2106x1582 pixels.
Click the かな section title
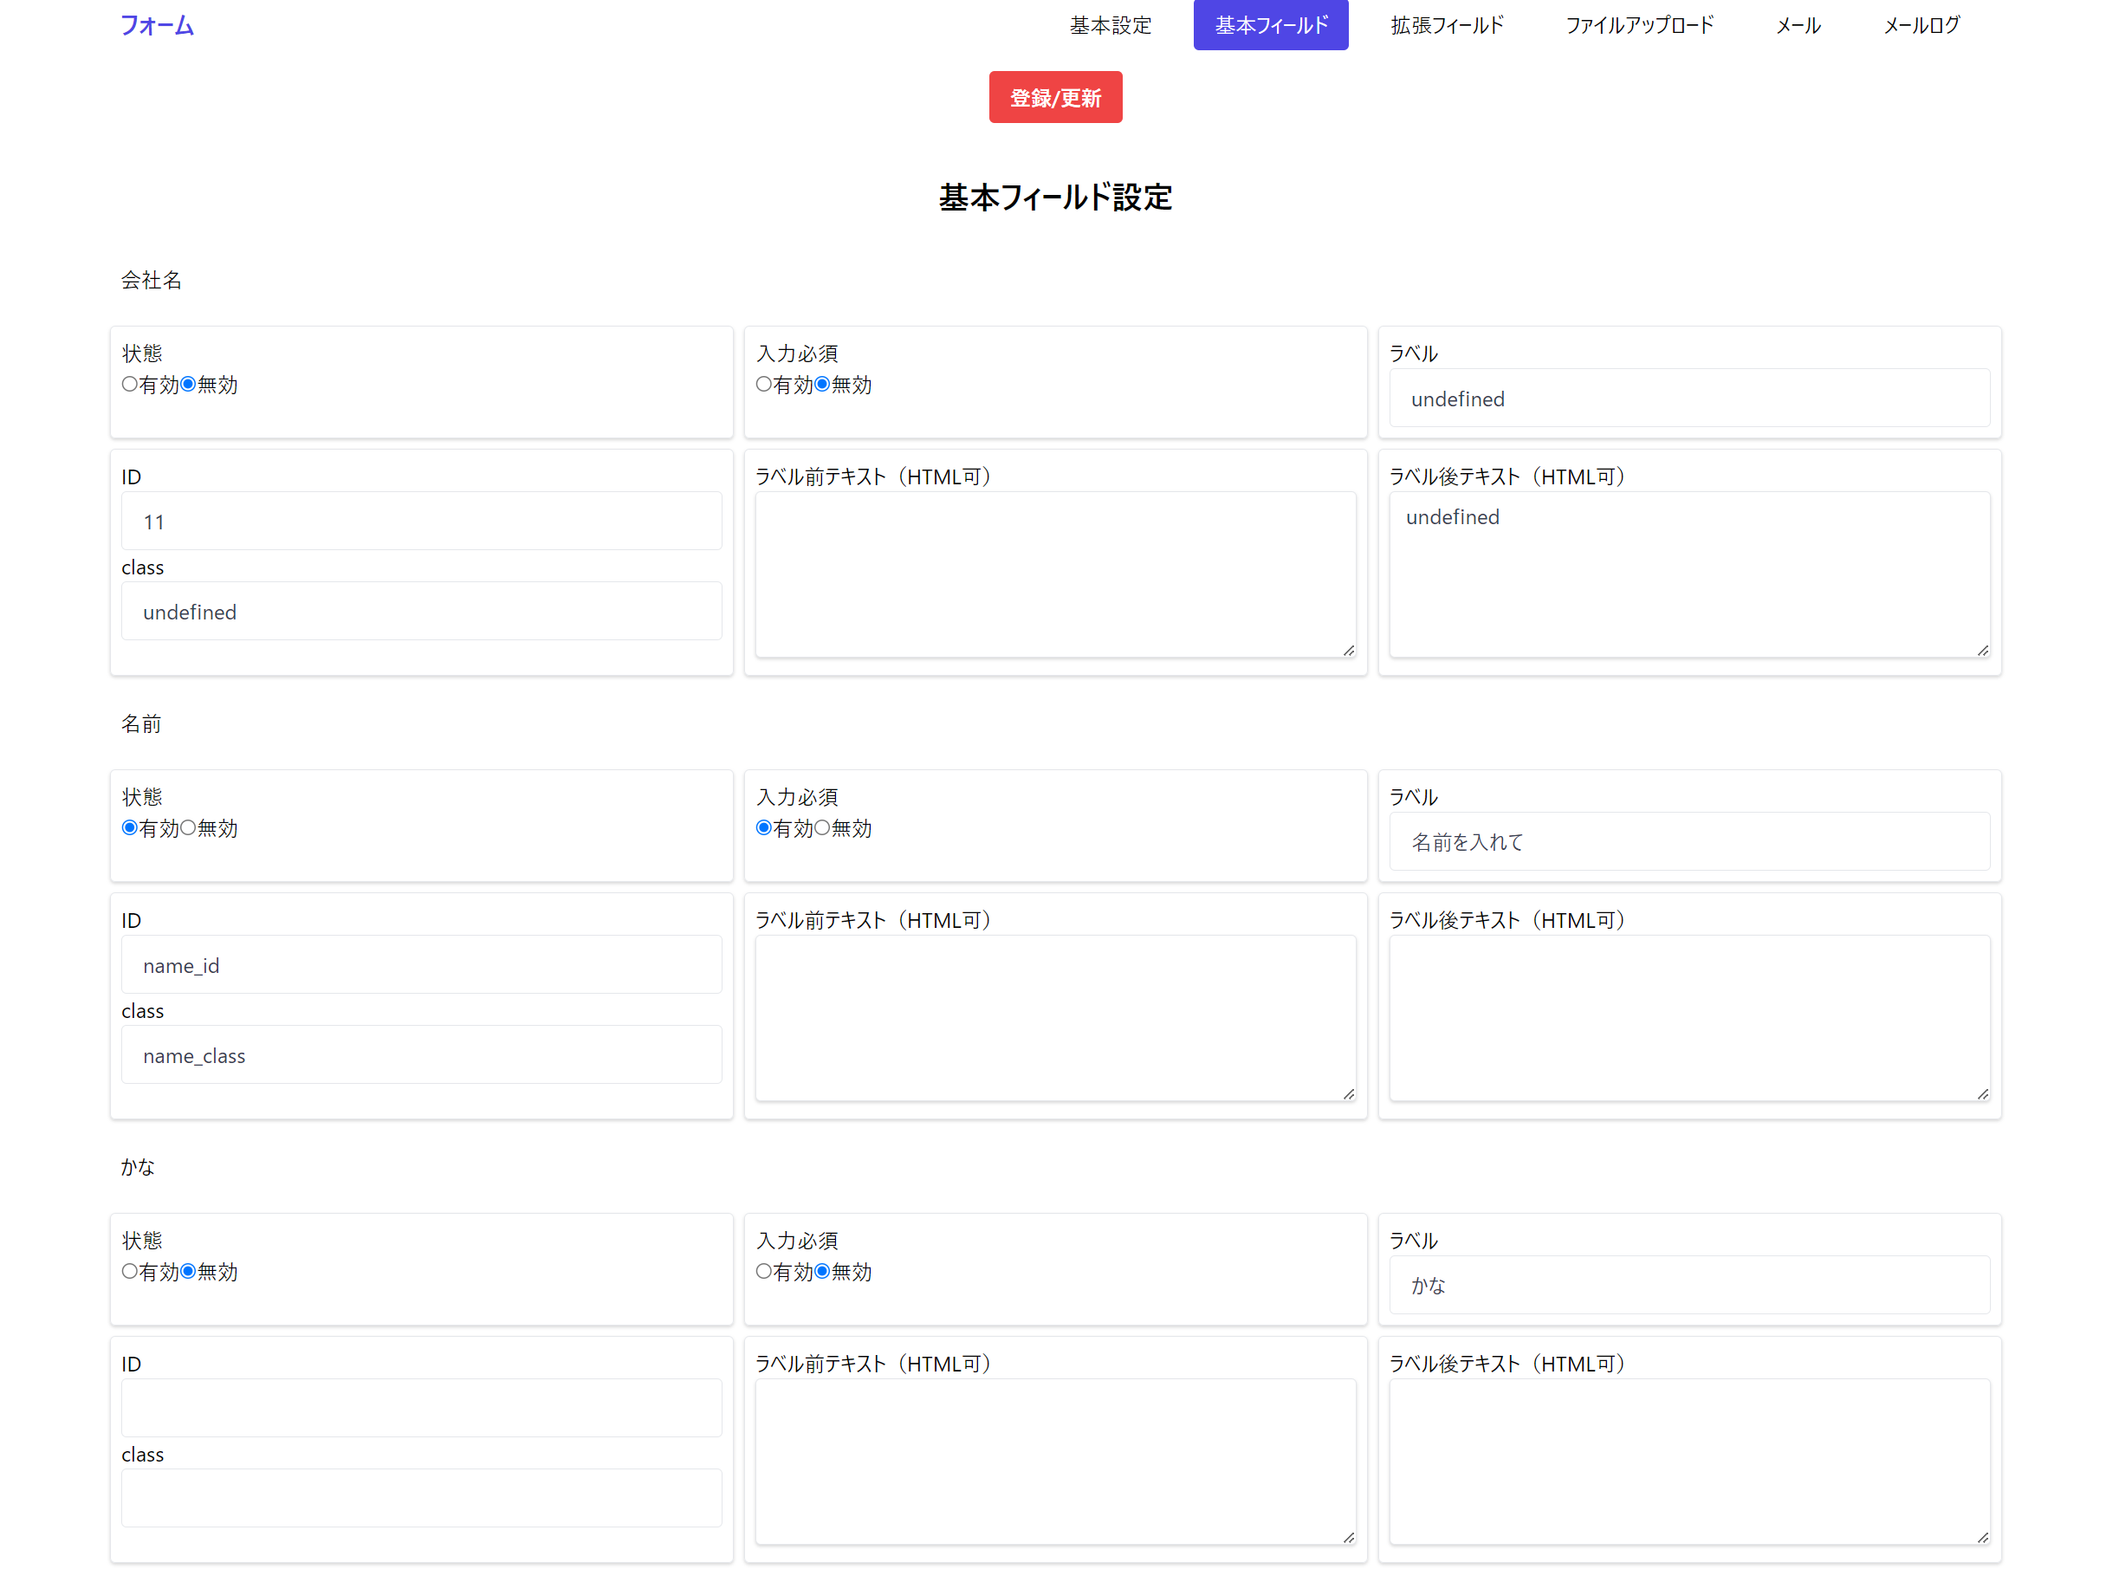pos(137,1167)
